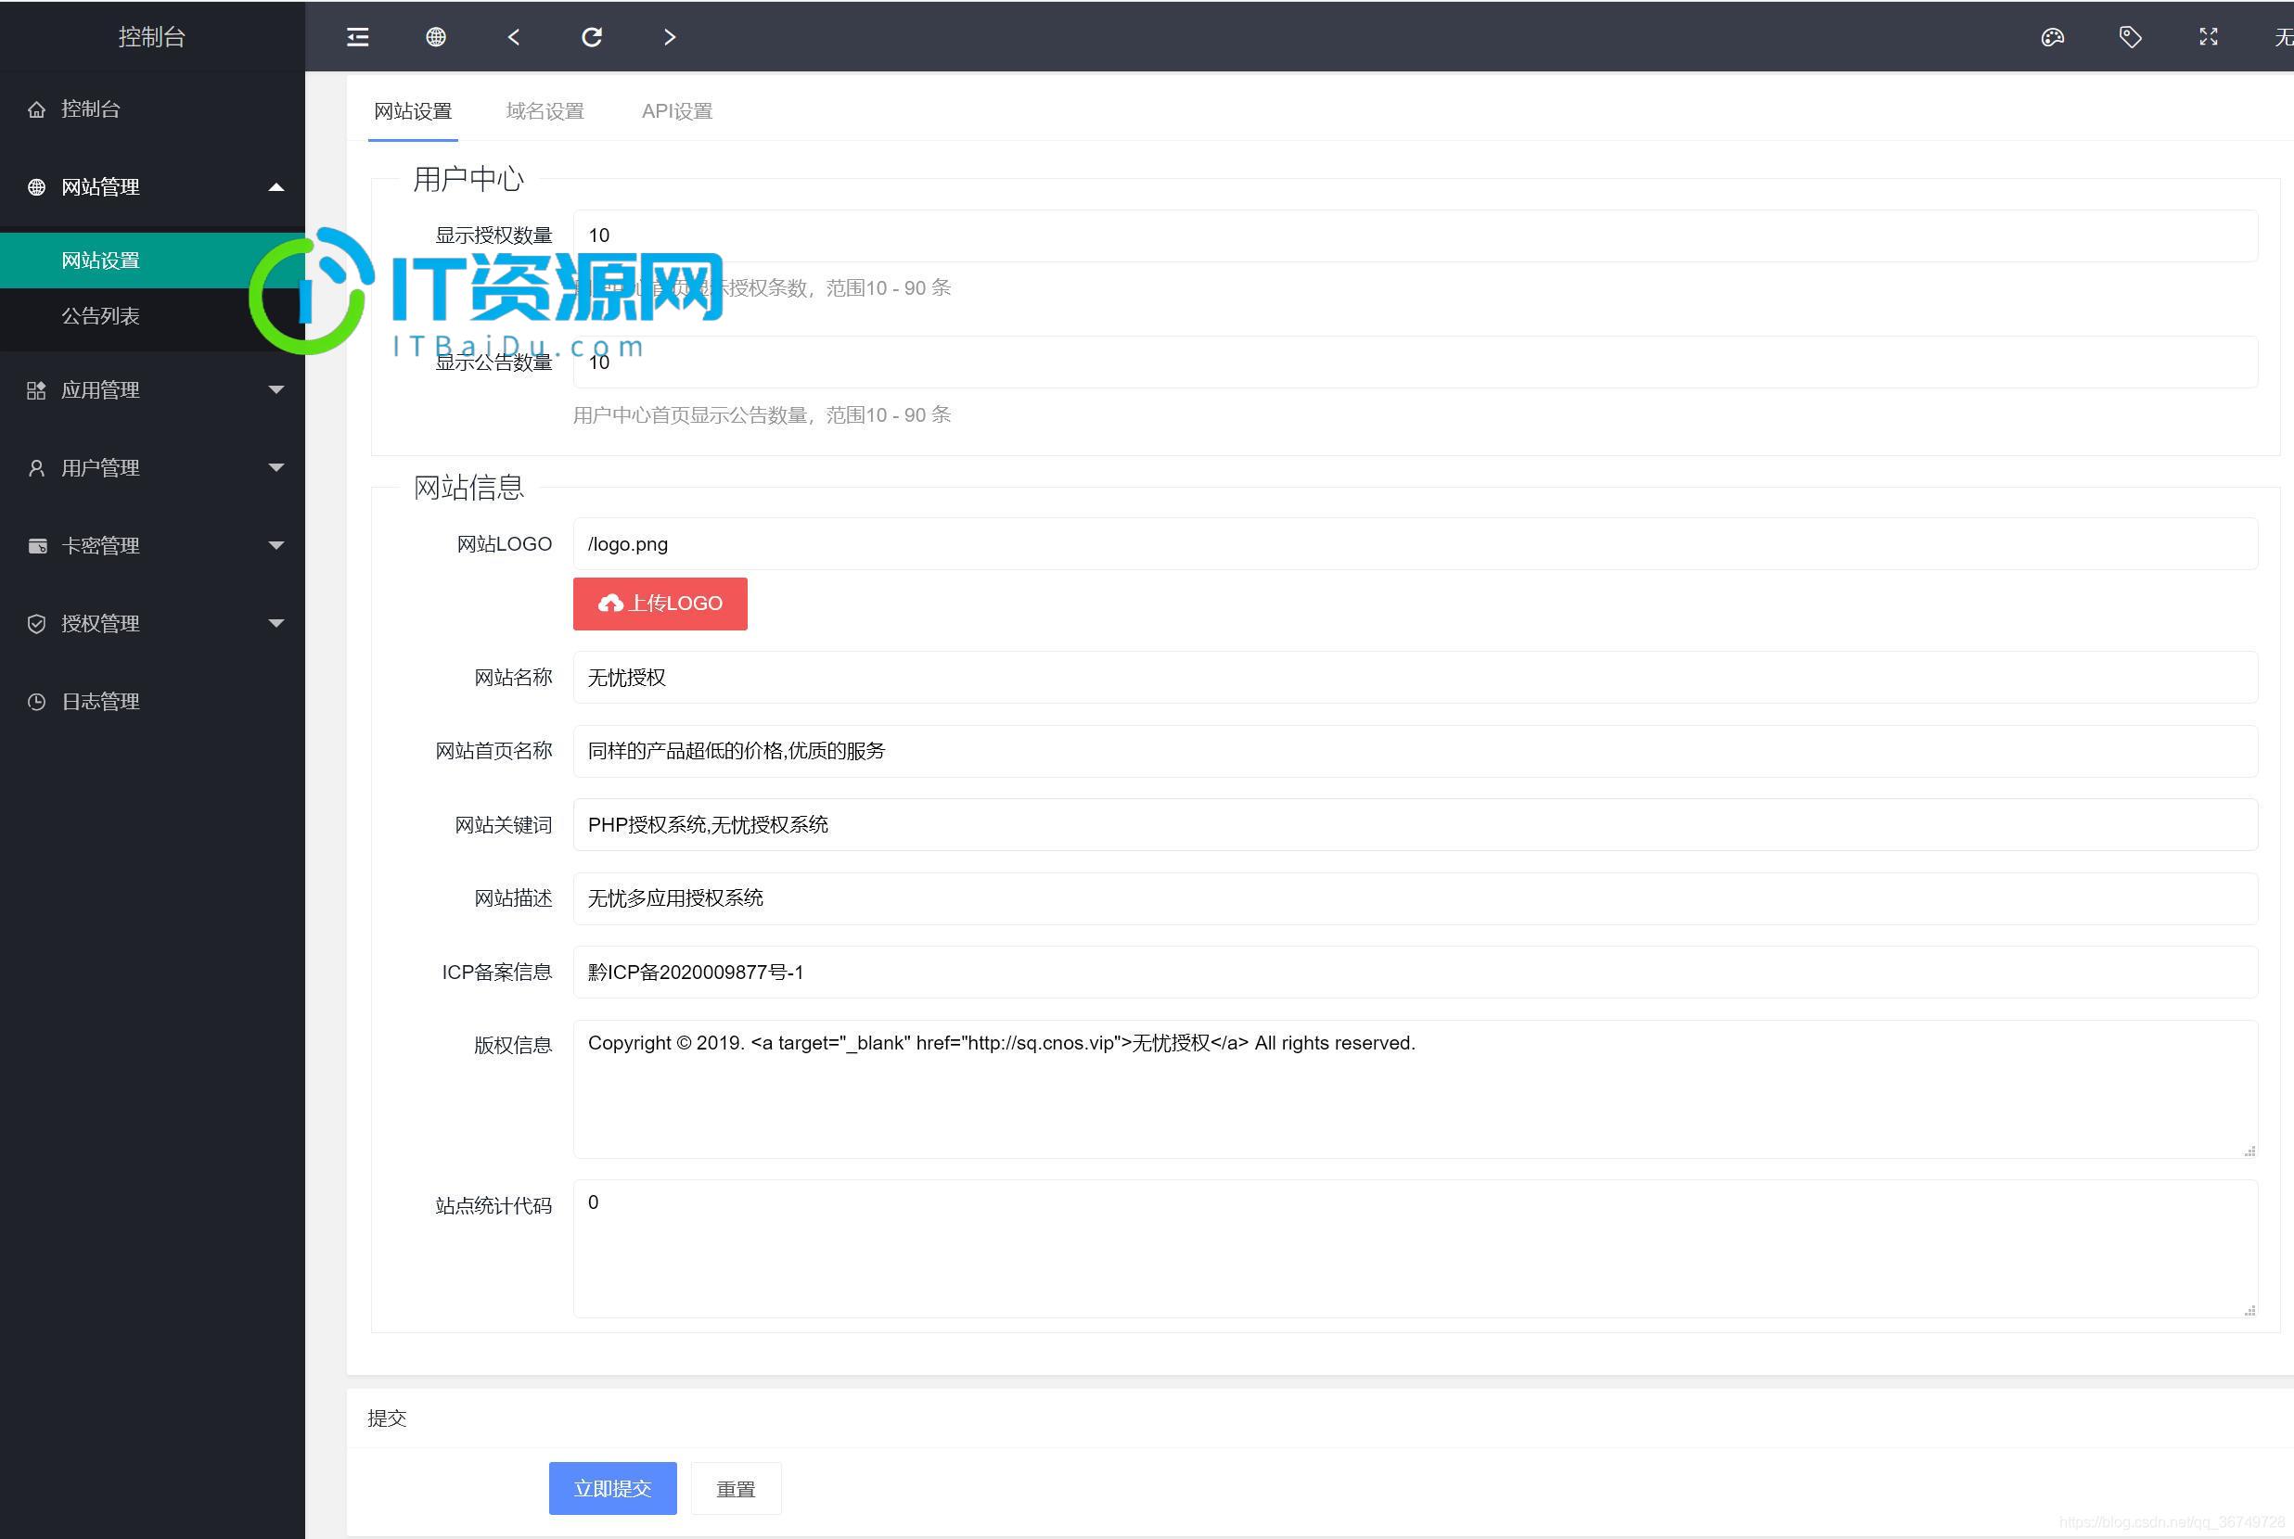Open 控制台 sidebar item
The width and height of the screenshot is (2294, 1539).
(x=152, y=109)
